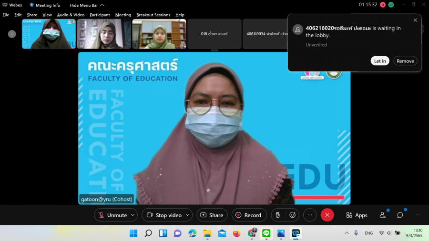Screen dimensions: 429x241
Task: Stop video camera
Action: (163, 215)
